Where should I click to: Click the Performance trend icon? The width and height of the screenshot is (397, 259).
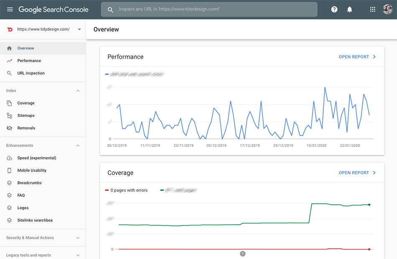(9, 61)
